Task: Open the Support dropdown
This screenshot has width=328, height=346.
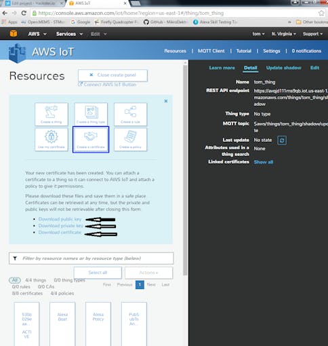Action: 313,34
